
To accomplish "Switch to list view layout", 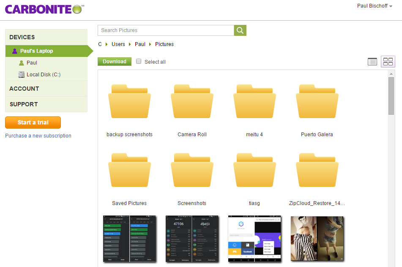I will point(372,62).
